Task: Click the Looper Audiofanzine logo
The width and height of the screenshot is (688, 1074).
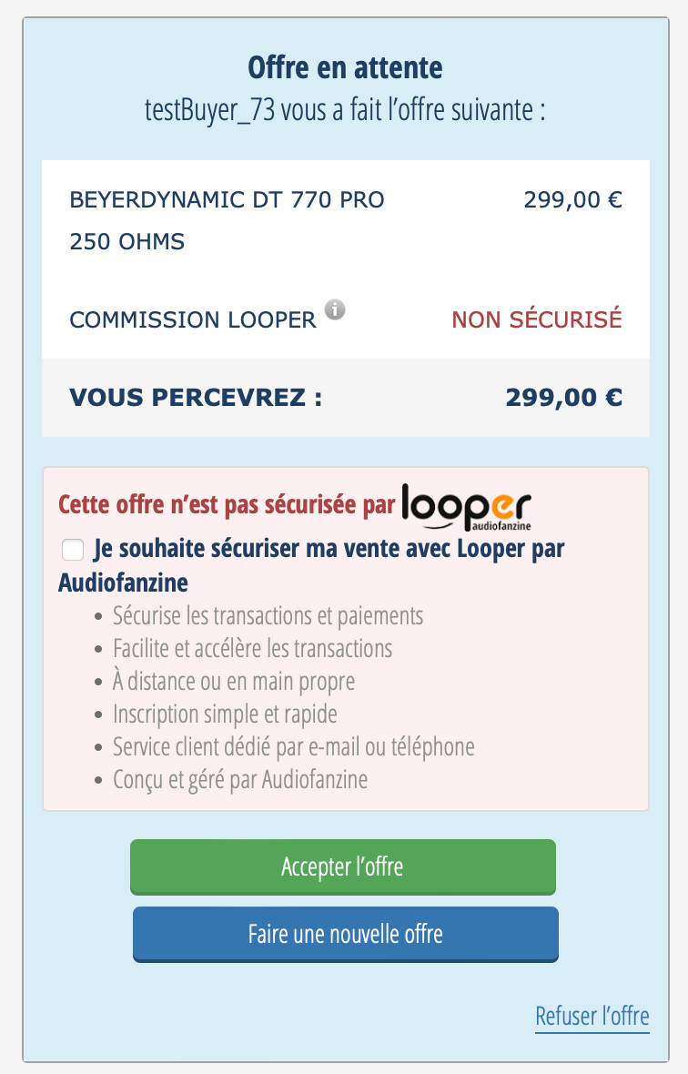Action: [466, 507]
